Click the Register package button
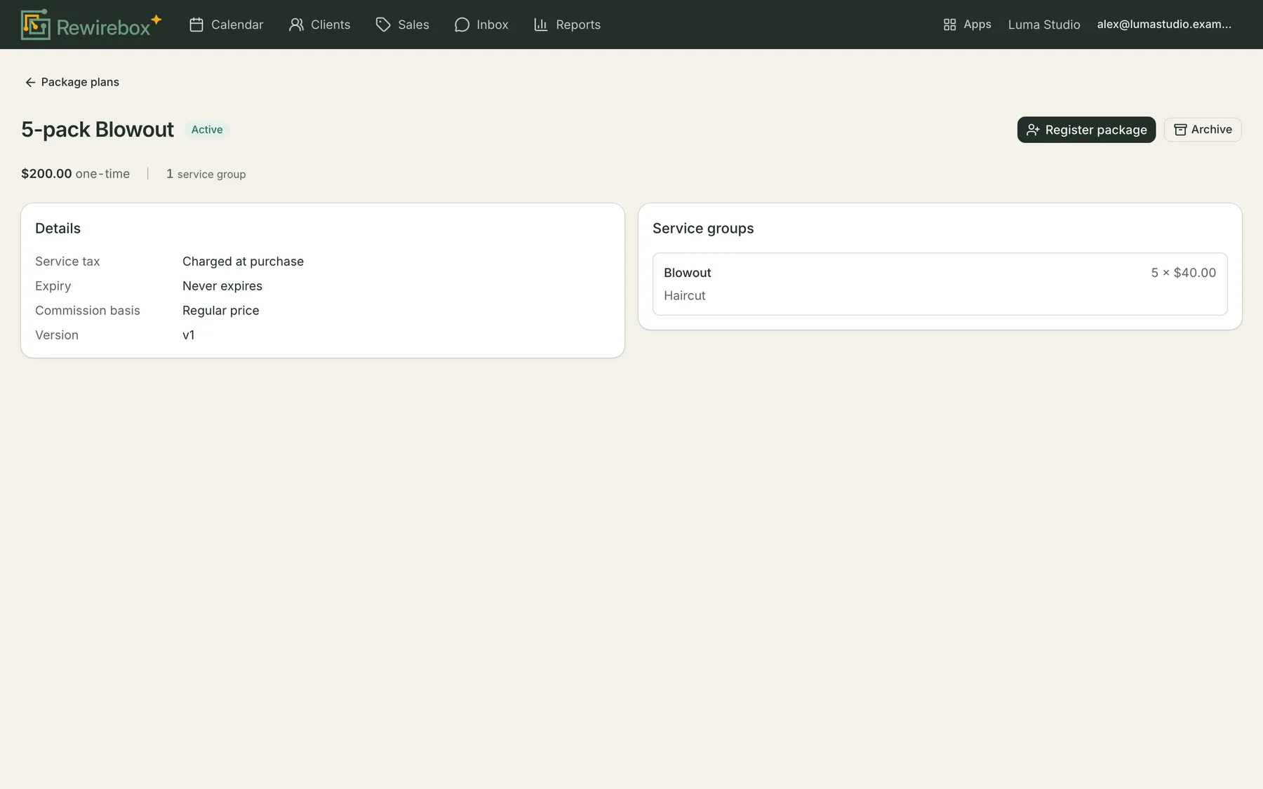 pyautogui.click(x=1086, y=130)
